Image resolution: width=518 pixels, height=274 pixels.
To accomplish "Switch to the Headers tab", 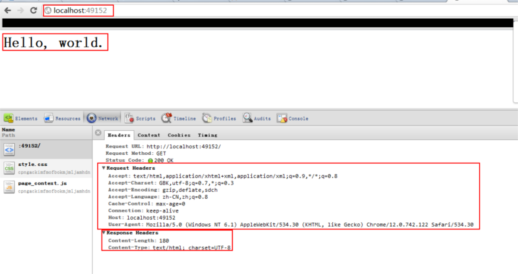I will 119,135.
